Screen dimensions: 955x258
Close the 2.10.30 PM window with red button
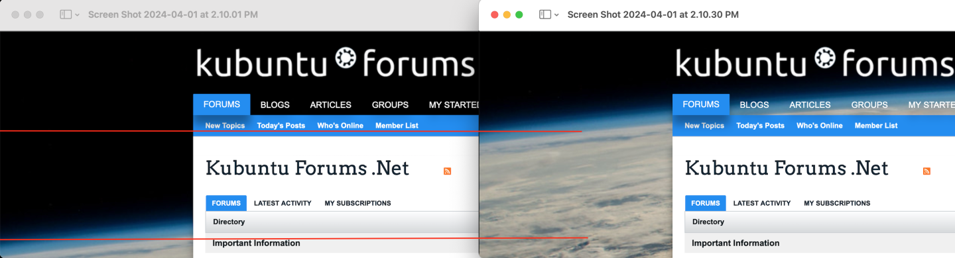point(494,15)
